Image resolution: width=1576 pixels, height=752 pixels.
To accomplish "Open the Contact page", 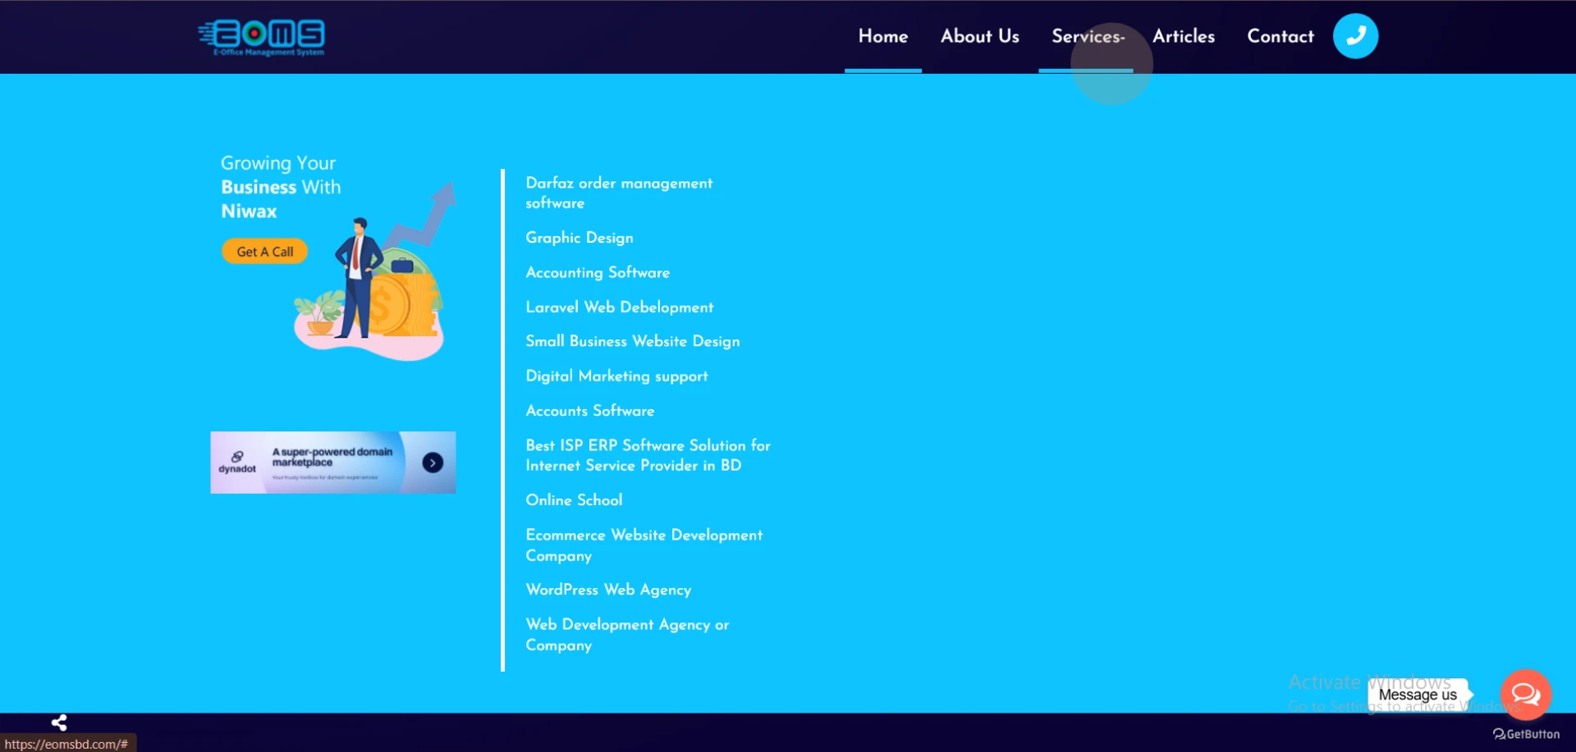I will click(x=1280, y=36).
